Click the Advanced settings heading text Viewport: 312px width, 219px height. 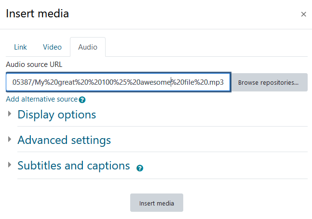point(64,140)
